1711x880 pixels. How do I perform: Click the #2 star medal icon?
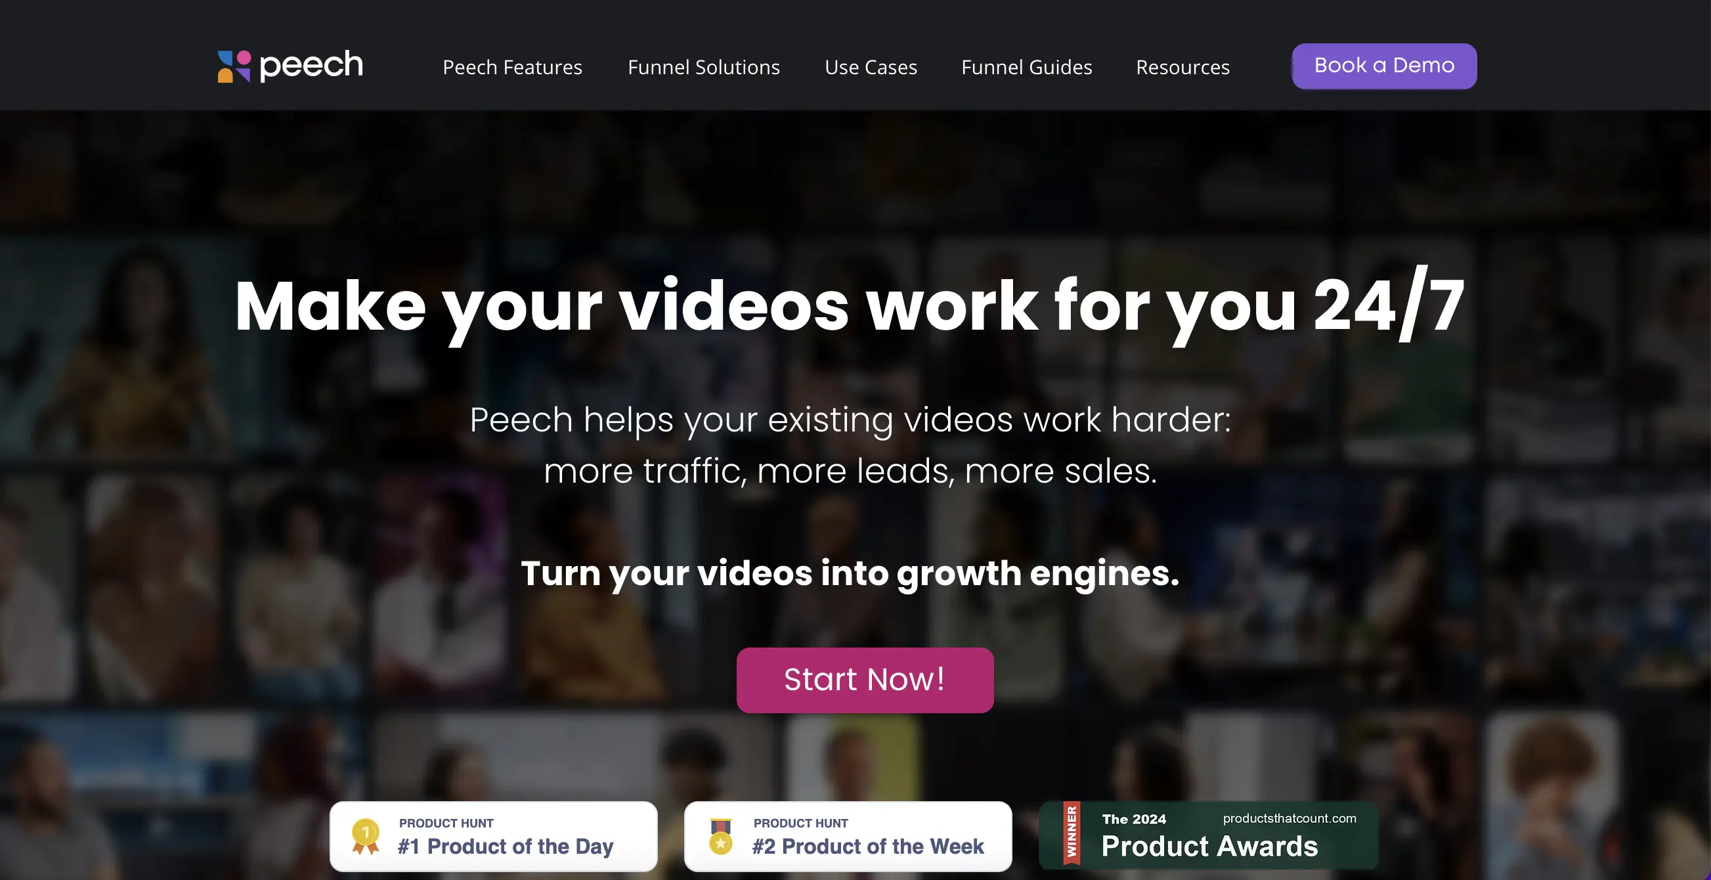pos(721,835)
